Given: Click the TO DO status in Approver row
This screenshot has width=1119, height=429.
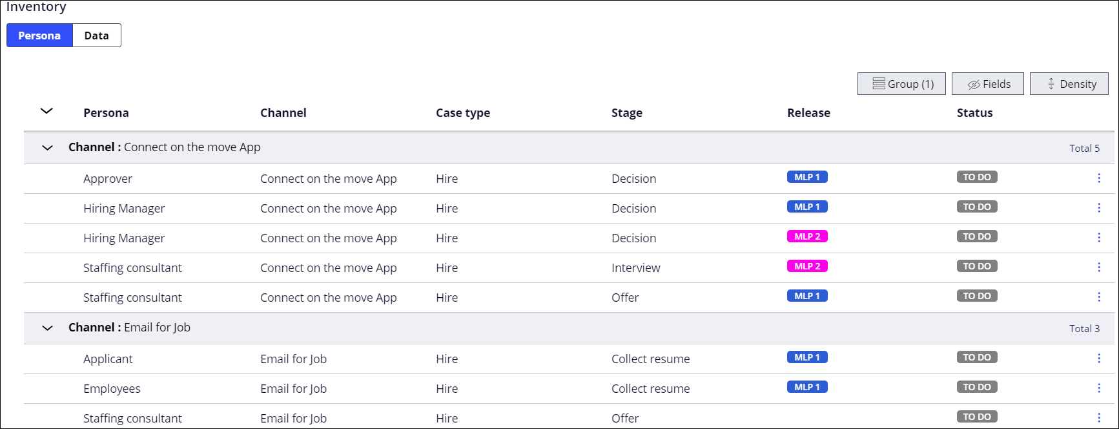Looking at the screenshot, I should pos(977,177).
